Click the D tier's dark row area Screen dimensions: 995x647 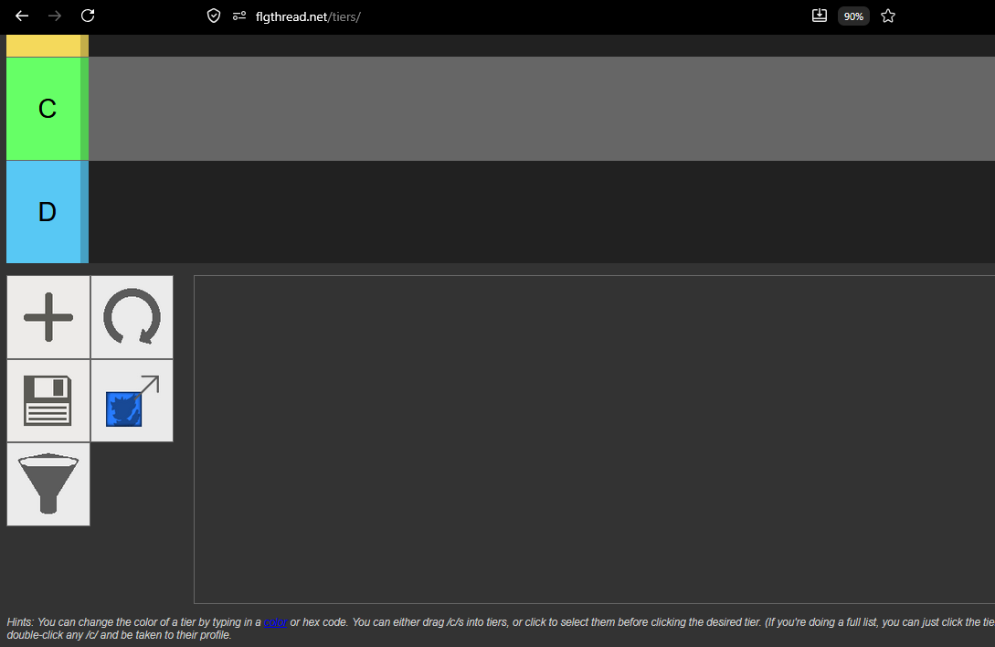(542, 211)
